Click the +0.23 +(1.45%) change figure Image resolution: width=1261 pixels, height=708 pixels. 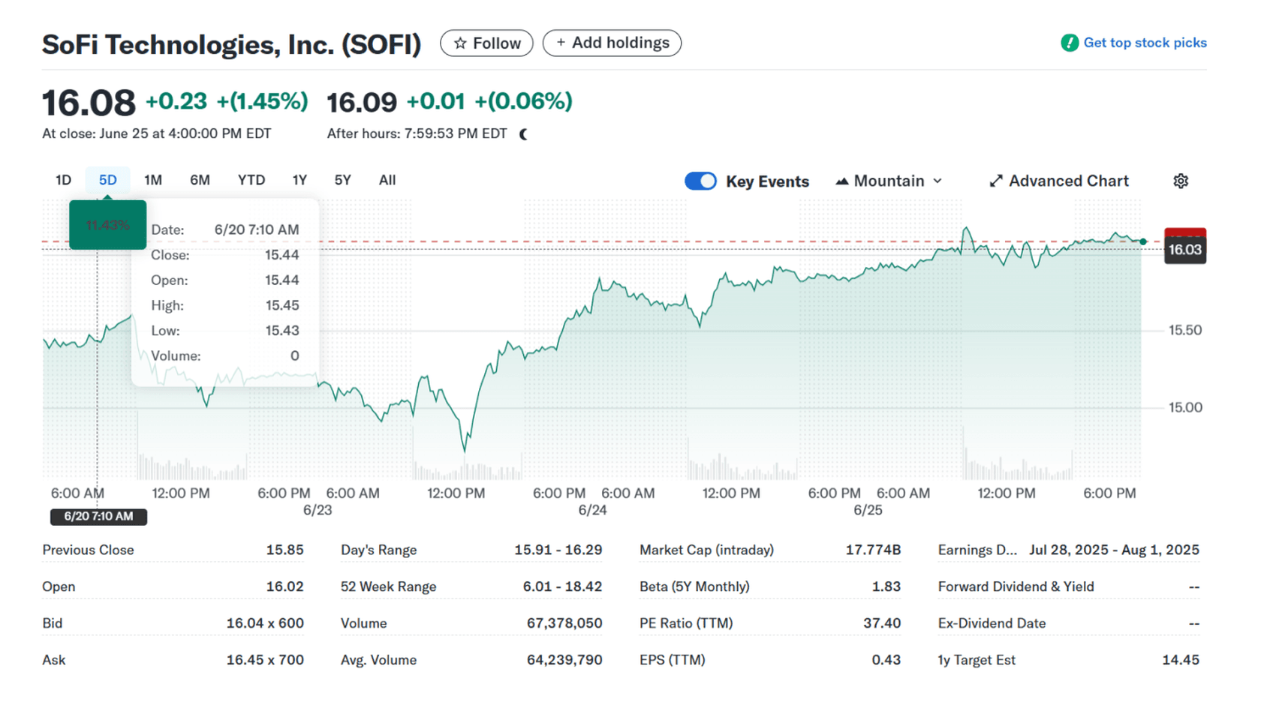click(x=227, y=101)
